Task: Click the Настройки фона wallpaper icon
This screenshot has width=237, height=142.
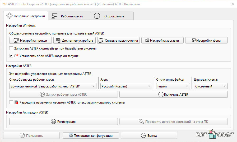Action: point(193,41)
